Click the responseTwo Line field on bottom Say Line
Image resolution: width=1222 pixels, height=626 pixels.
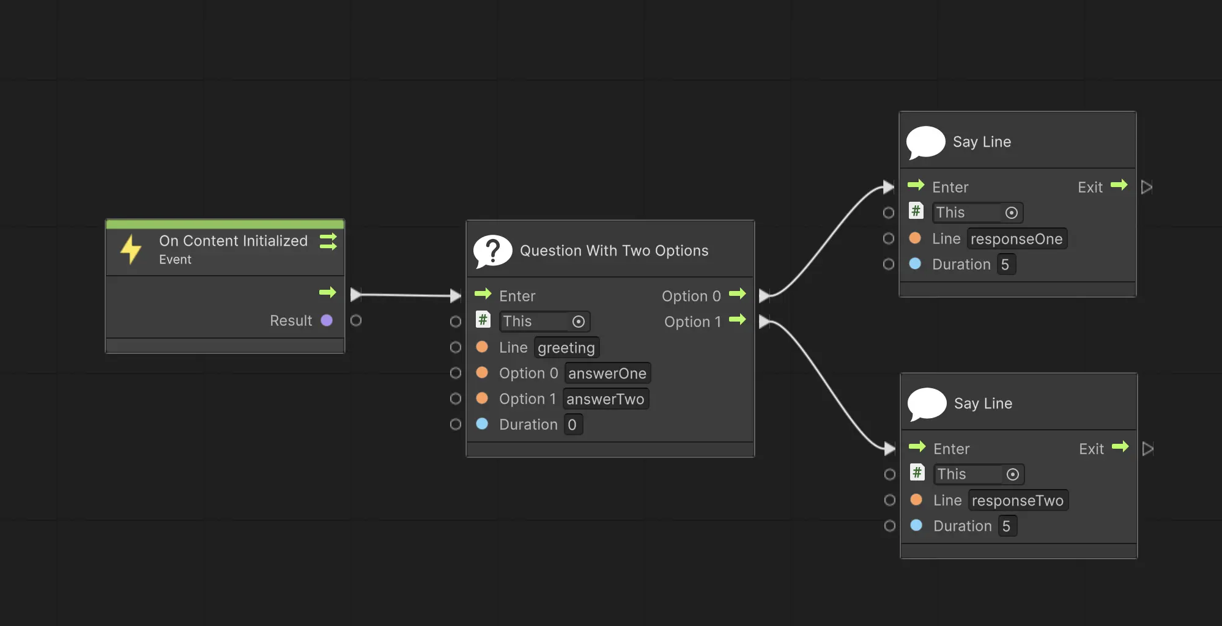coord(1018,500)
